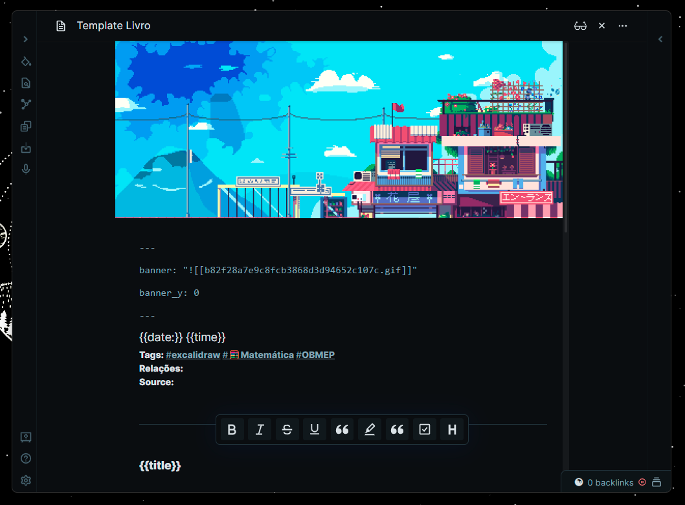This screenshot has width=685, height=505.
Task: Open the help icon in sidebar
Action: click(26, 458)
